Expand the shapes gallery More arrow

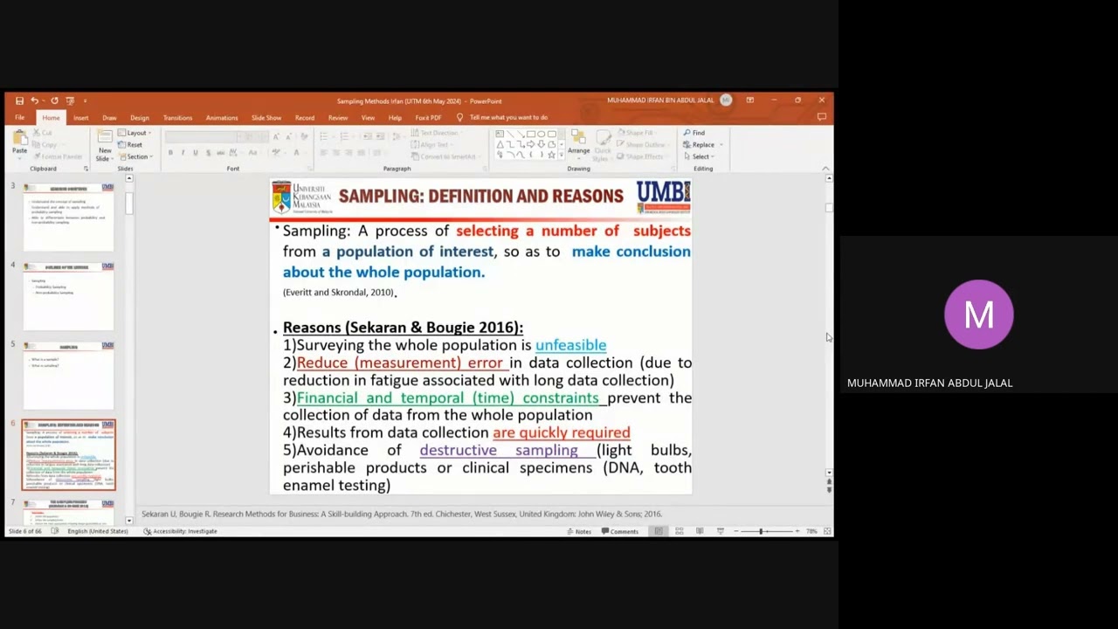point(562,156)
